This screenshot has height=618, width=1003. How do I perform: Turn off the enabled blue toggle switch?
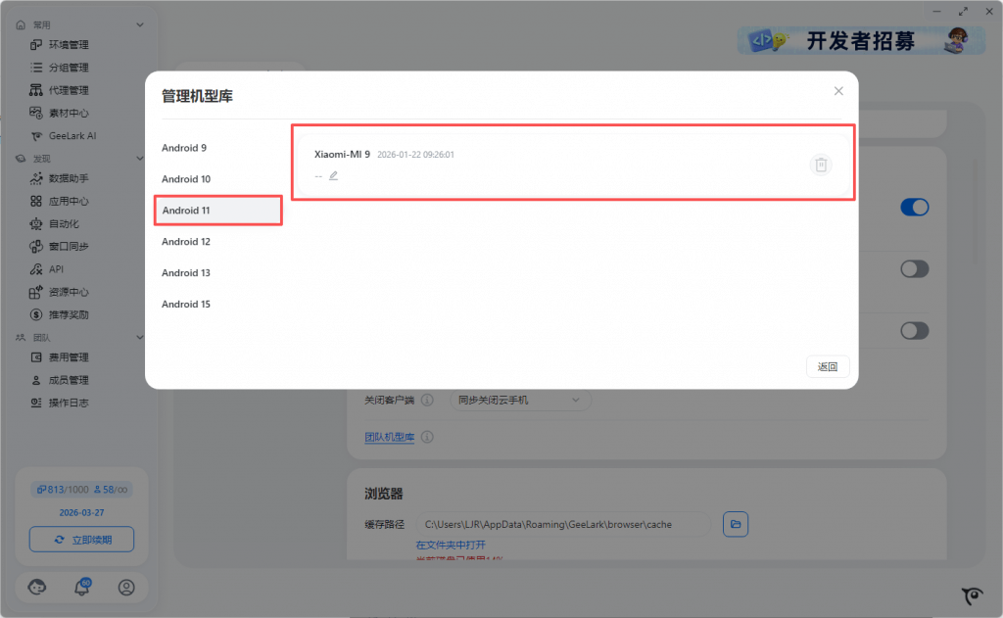click(x=914, y=207)
